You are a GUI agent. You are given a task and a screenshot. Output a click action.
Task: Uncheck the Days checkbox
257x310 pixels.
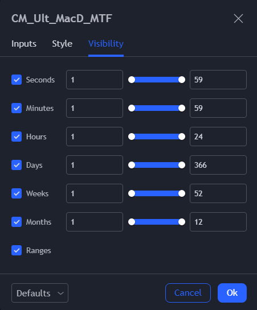coord(17,165)
